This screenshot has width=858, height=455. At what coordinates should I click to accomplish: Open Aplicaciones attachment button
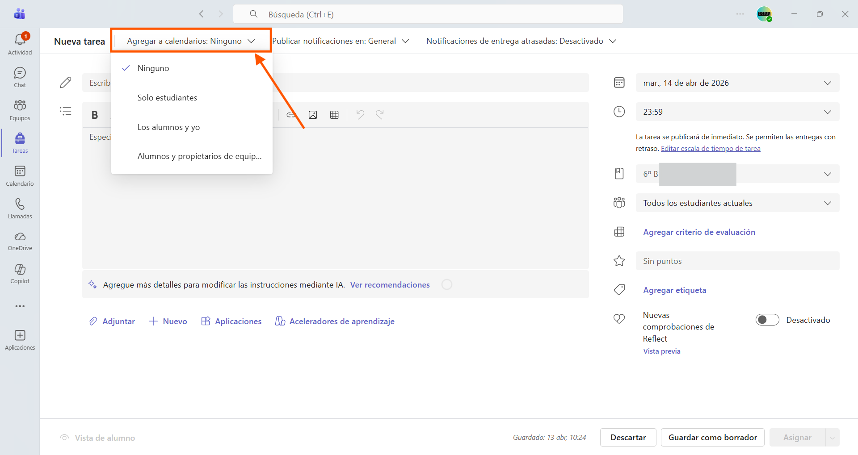tap(231, 321)
